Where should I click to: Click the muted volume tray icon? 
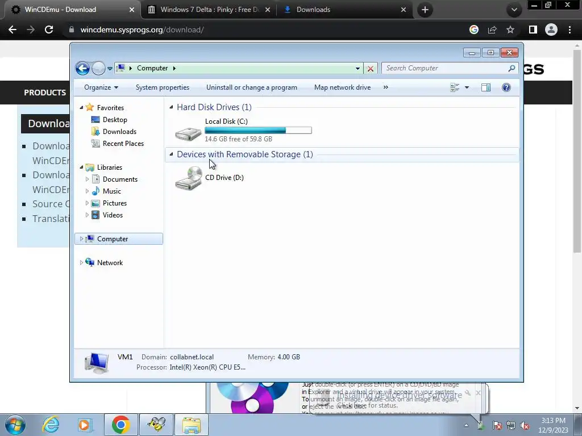click(525, 426)
